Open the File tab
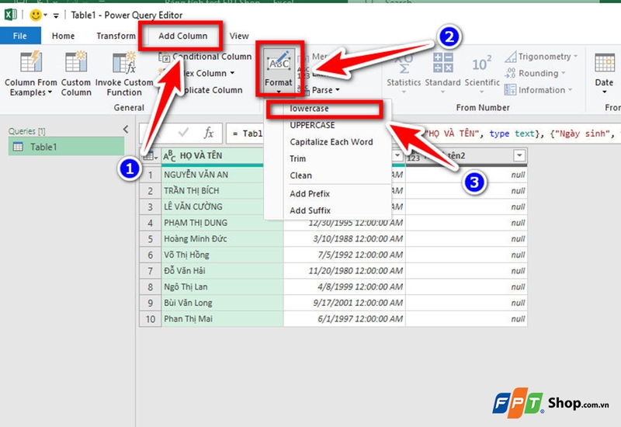 (x=20, y=36)
